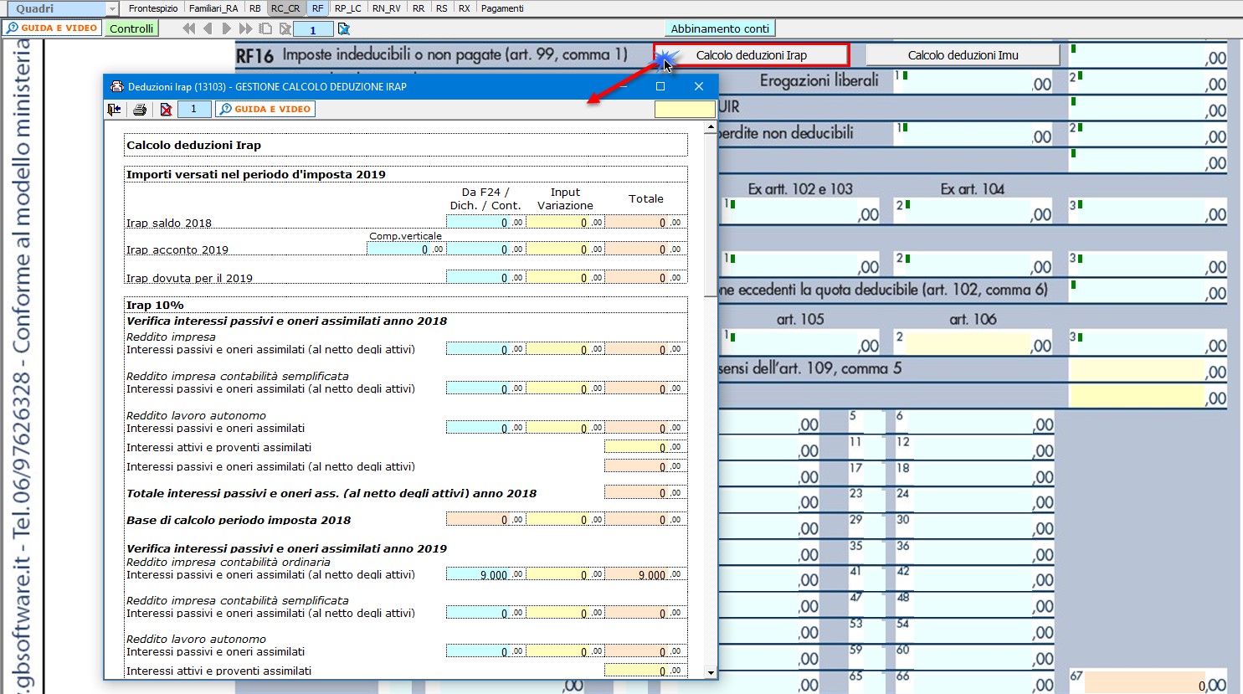1243x694 pixels.
Task: Go to the RP_LC tab
Action: click(347, 8)
